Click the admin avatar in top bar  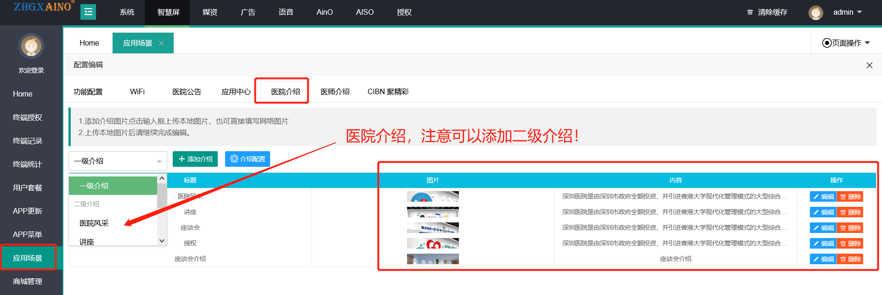click(816, 12)
